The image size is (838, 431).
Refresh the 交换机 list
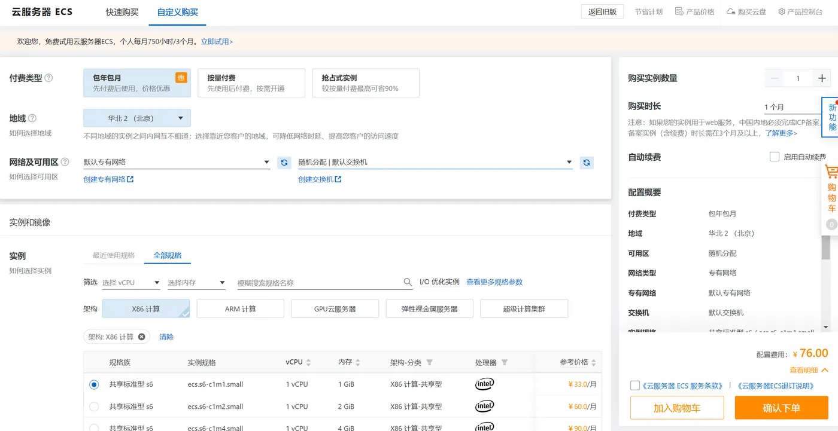[x=587, y=162]
